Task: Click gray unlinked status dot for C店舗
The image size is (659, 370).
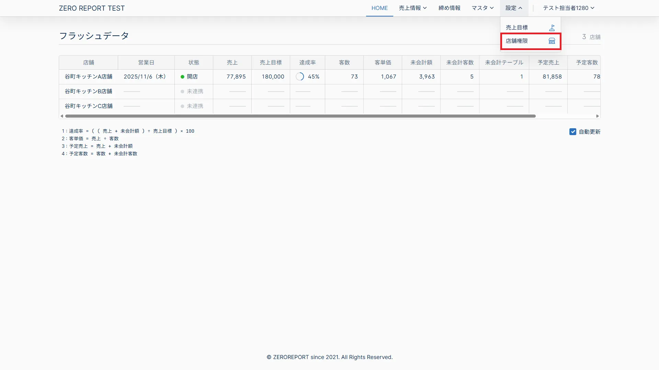Action: (182, 106)
